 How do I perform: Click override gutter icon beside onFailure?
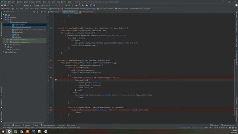pyautogui.click(x=51, y=108)
